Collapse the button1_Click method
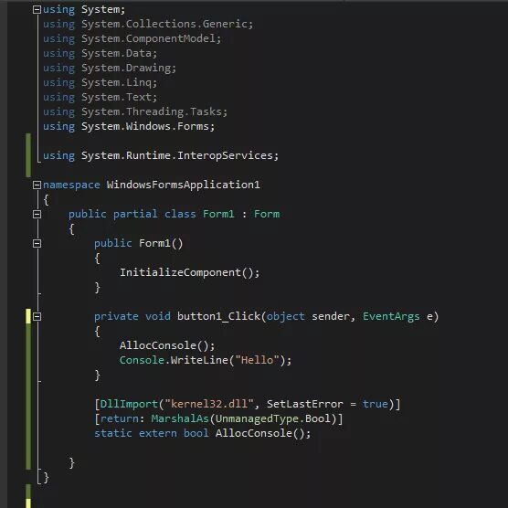 tap(37, 316)
